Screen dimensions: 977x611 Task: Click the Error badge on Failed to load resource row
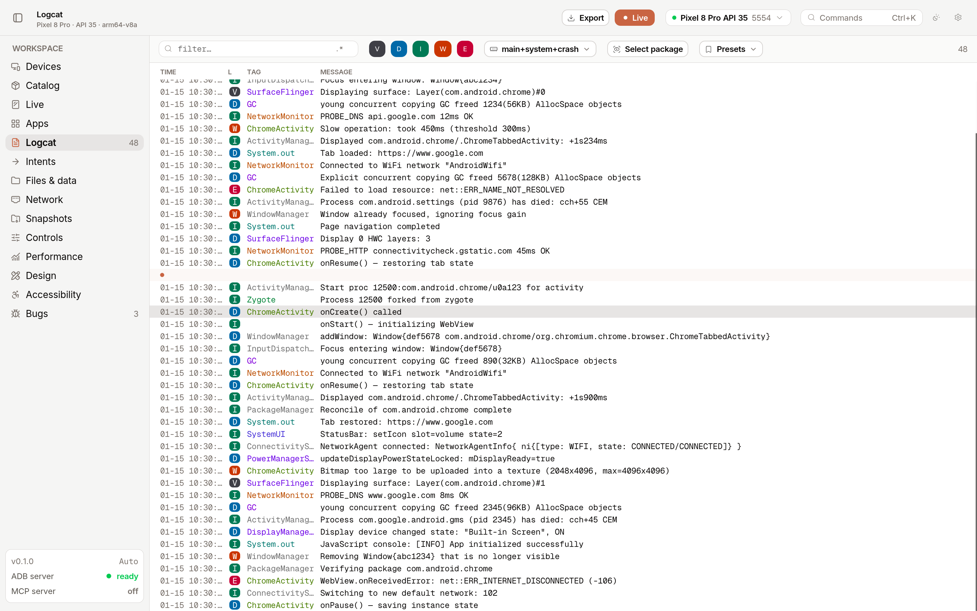(234, 189)
